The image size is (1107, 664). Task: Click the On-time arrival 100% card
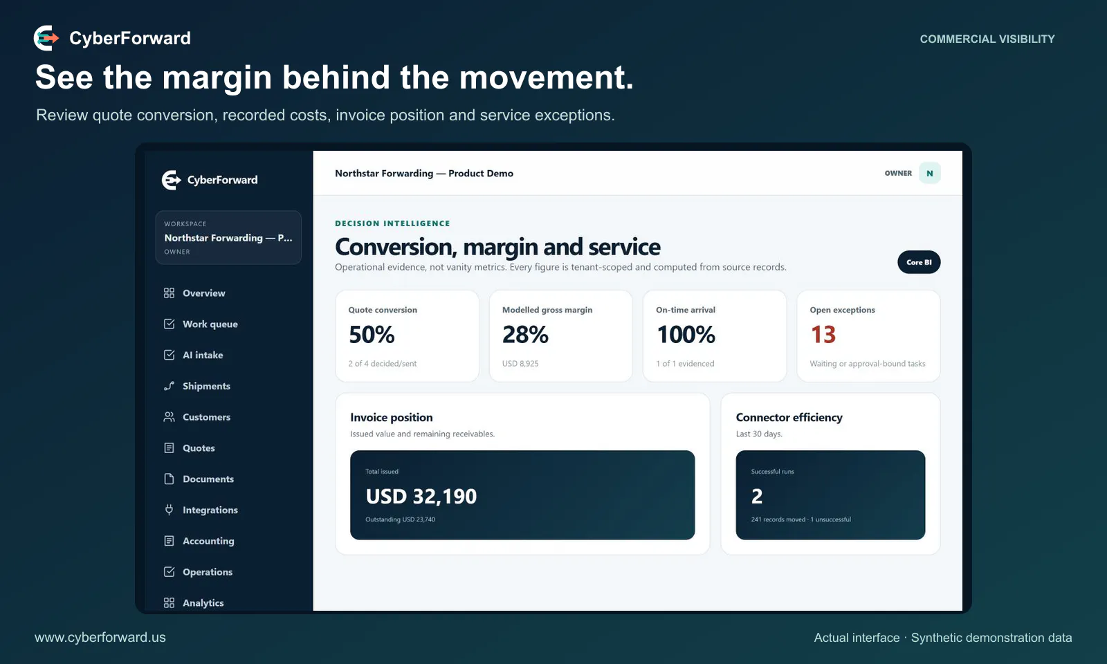click(715, 336)
